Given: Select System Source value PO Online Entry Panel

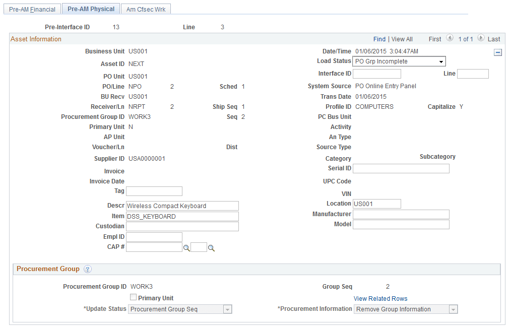Looking at the screenshot, I should pos(386,86).
